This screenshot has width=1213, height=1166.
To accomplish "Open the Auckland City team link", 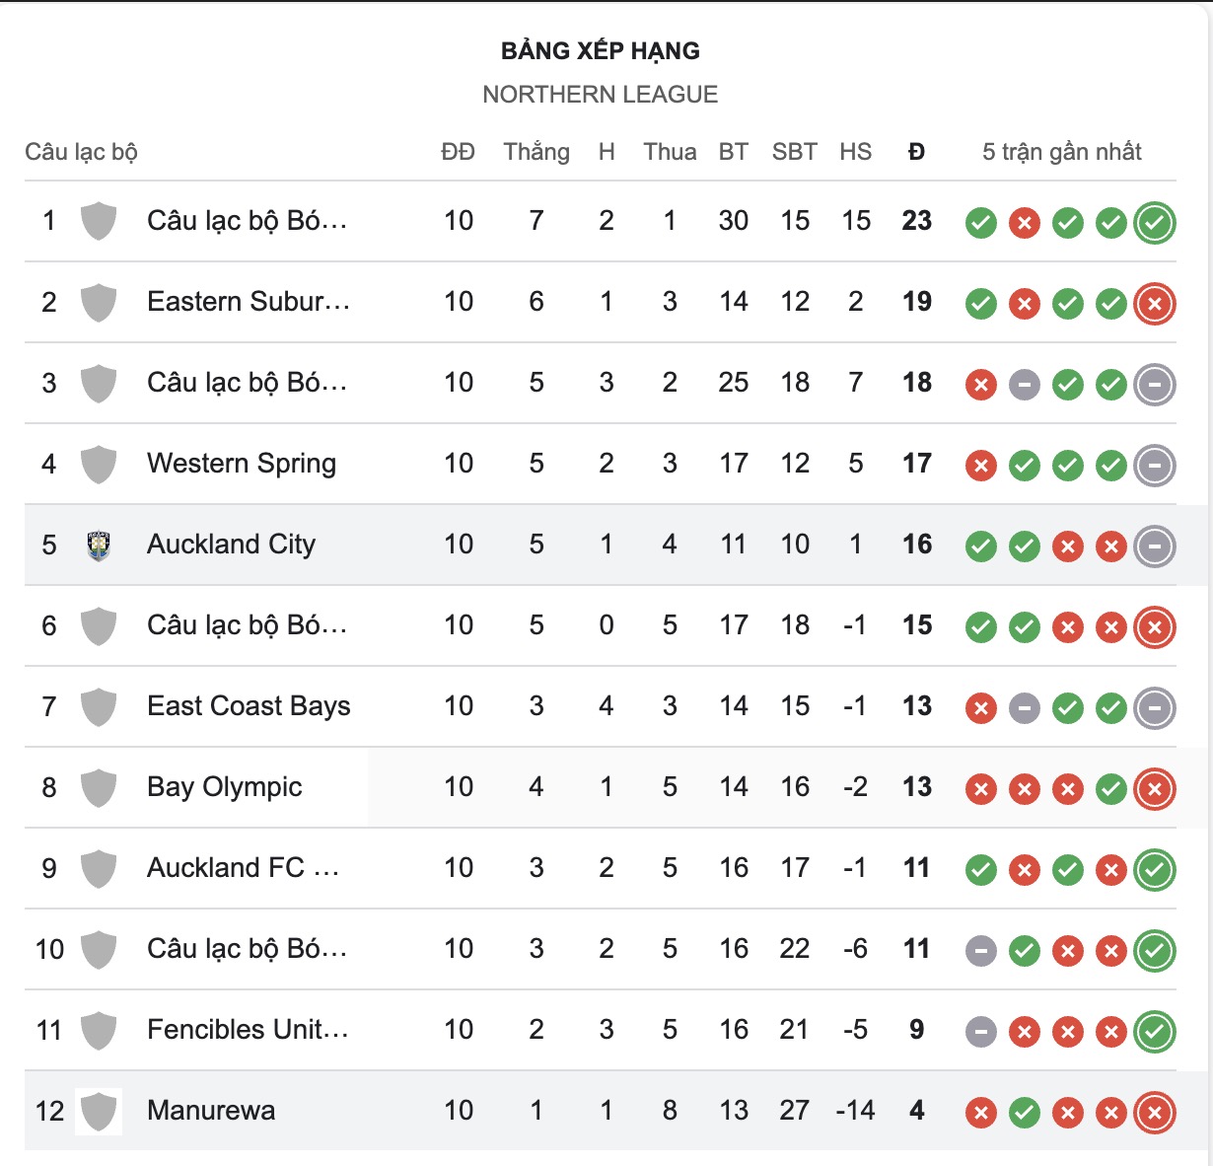I will coord(231,545).
